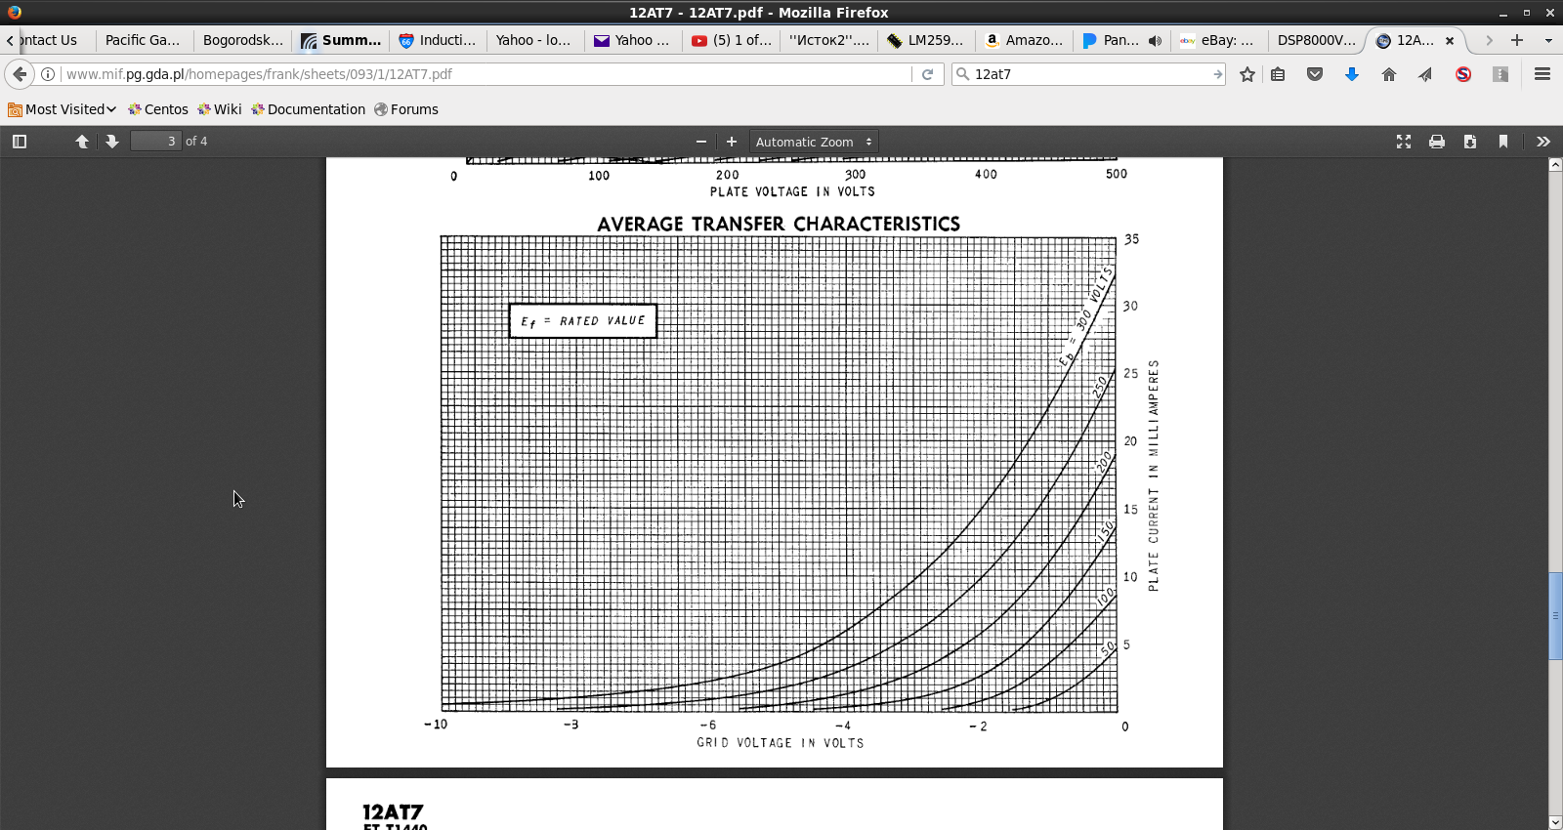Switch to the Summ... tab
The width and height of the screenshot is (1563, 830).
pyautogui.click(x=341, y=40)
